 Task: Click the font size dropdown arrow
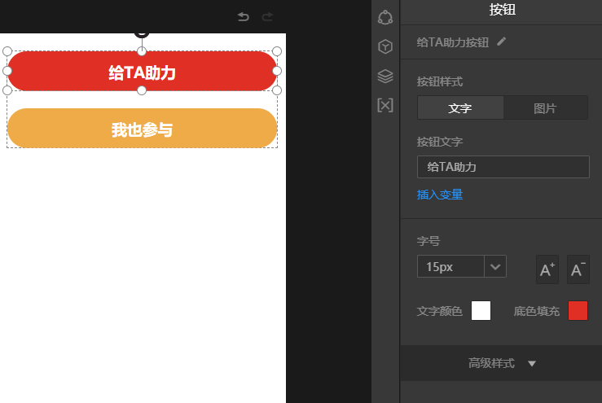[495, 266]
